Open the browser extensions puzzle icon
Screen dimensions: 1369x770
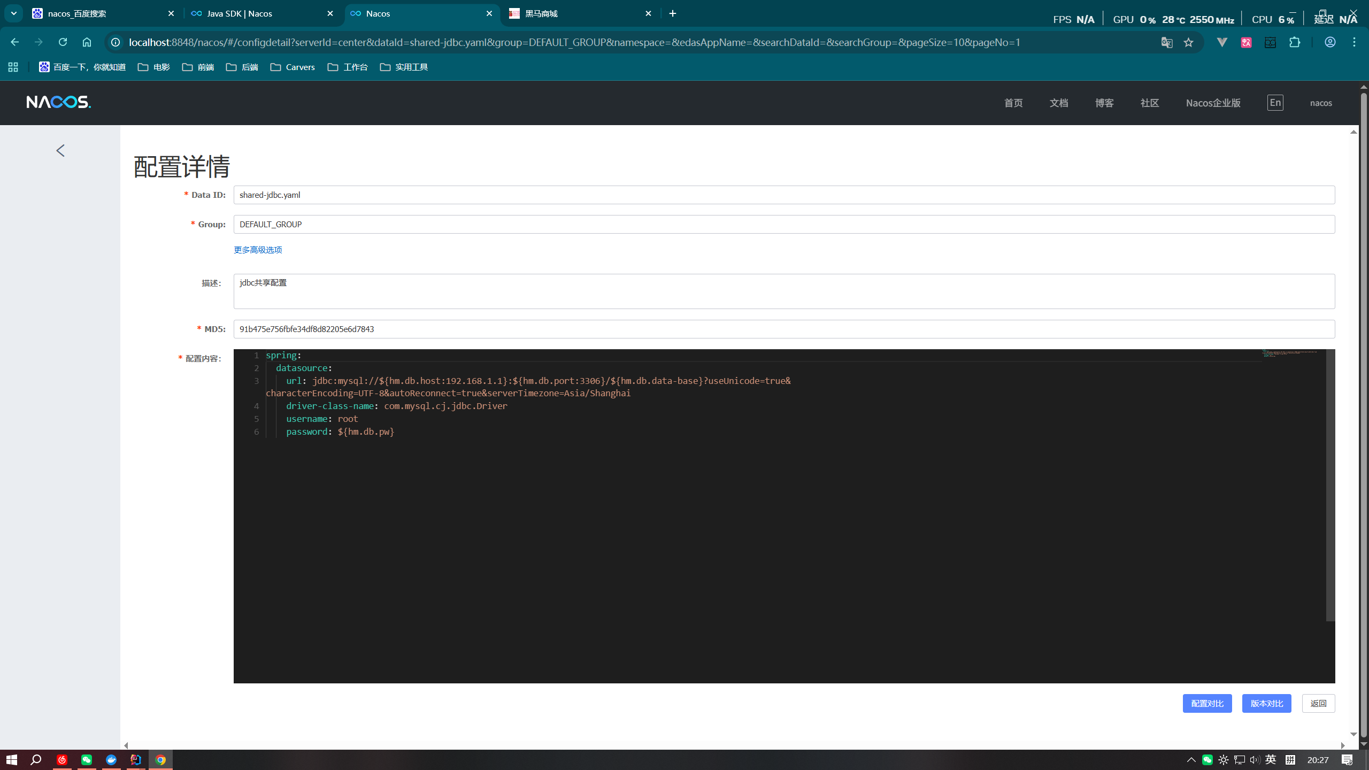tap(1295, 42)
